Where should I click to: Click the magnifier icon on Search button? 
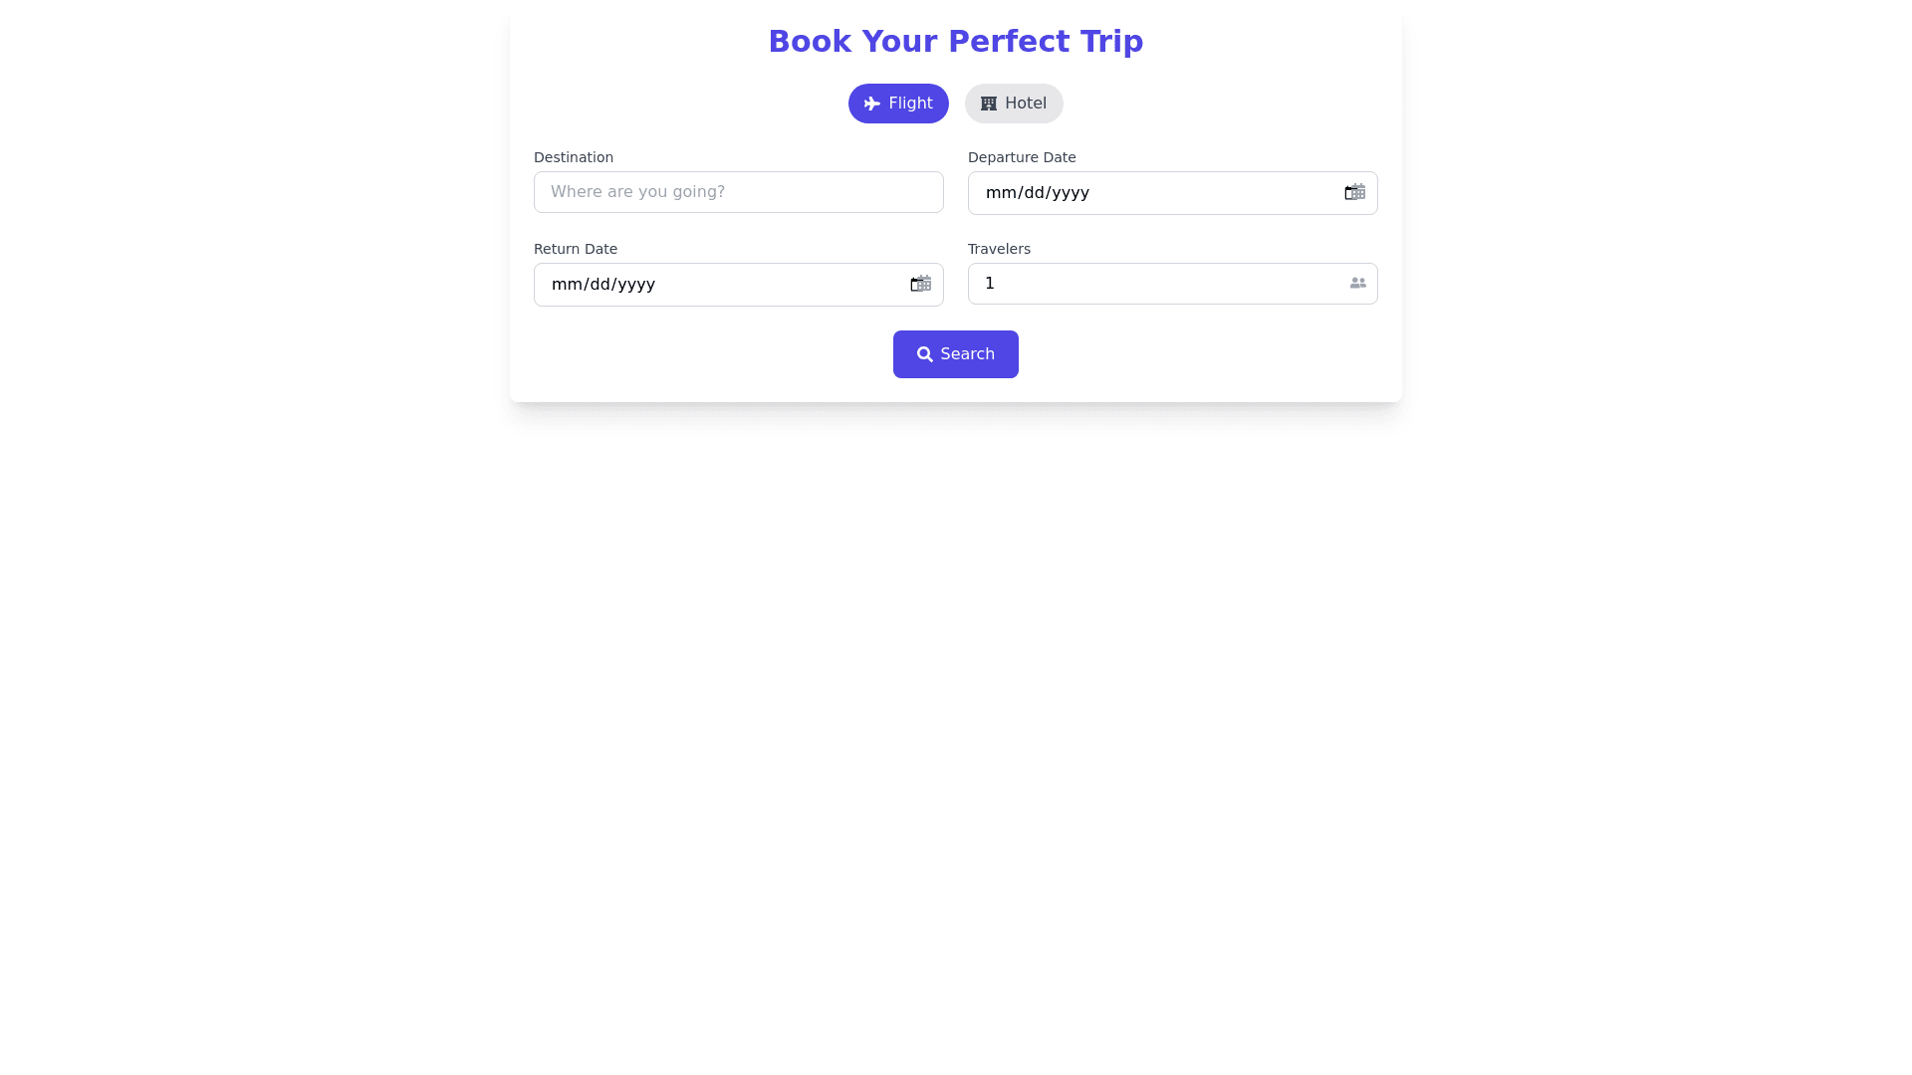[x=925, y=354]
